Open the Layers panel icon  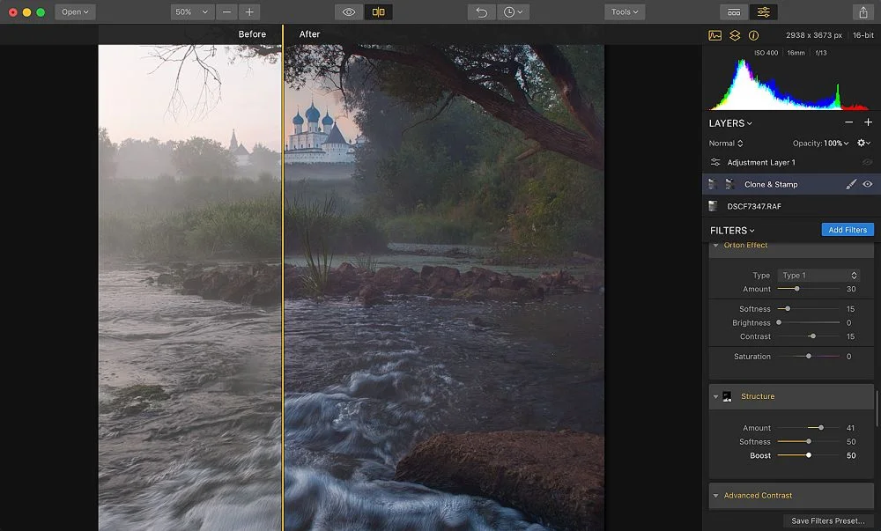pos(736,35)
